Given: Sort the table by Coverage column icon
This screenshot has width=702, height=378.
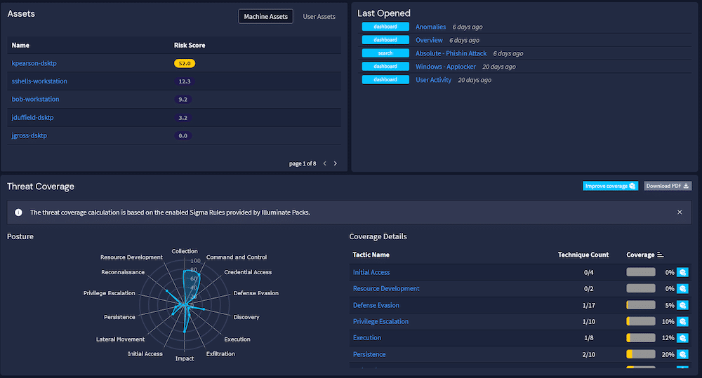Looking at the screenshot, I should coord(660,255).
